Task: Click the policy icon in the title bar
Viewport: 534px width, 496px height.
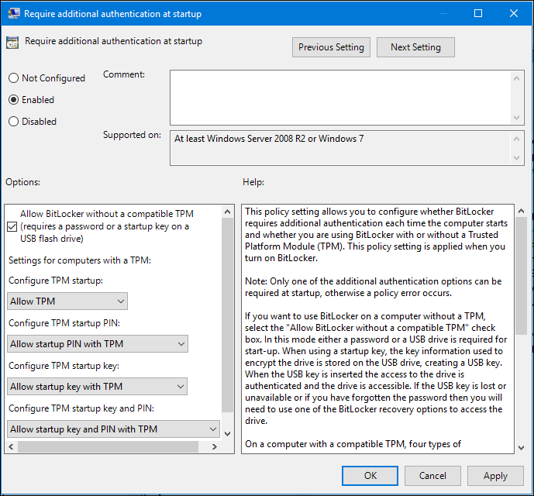Action: click(13, 13)
